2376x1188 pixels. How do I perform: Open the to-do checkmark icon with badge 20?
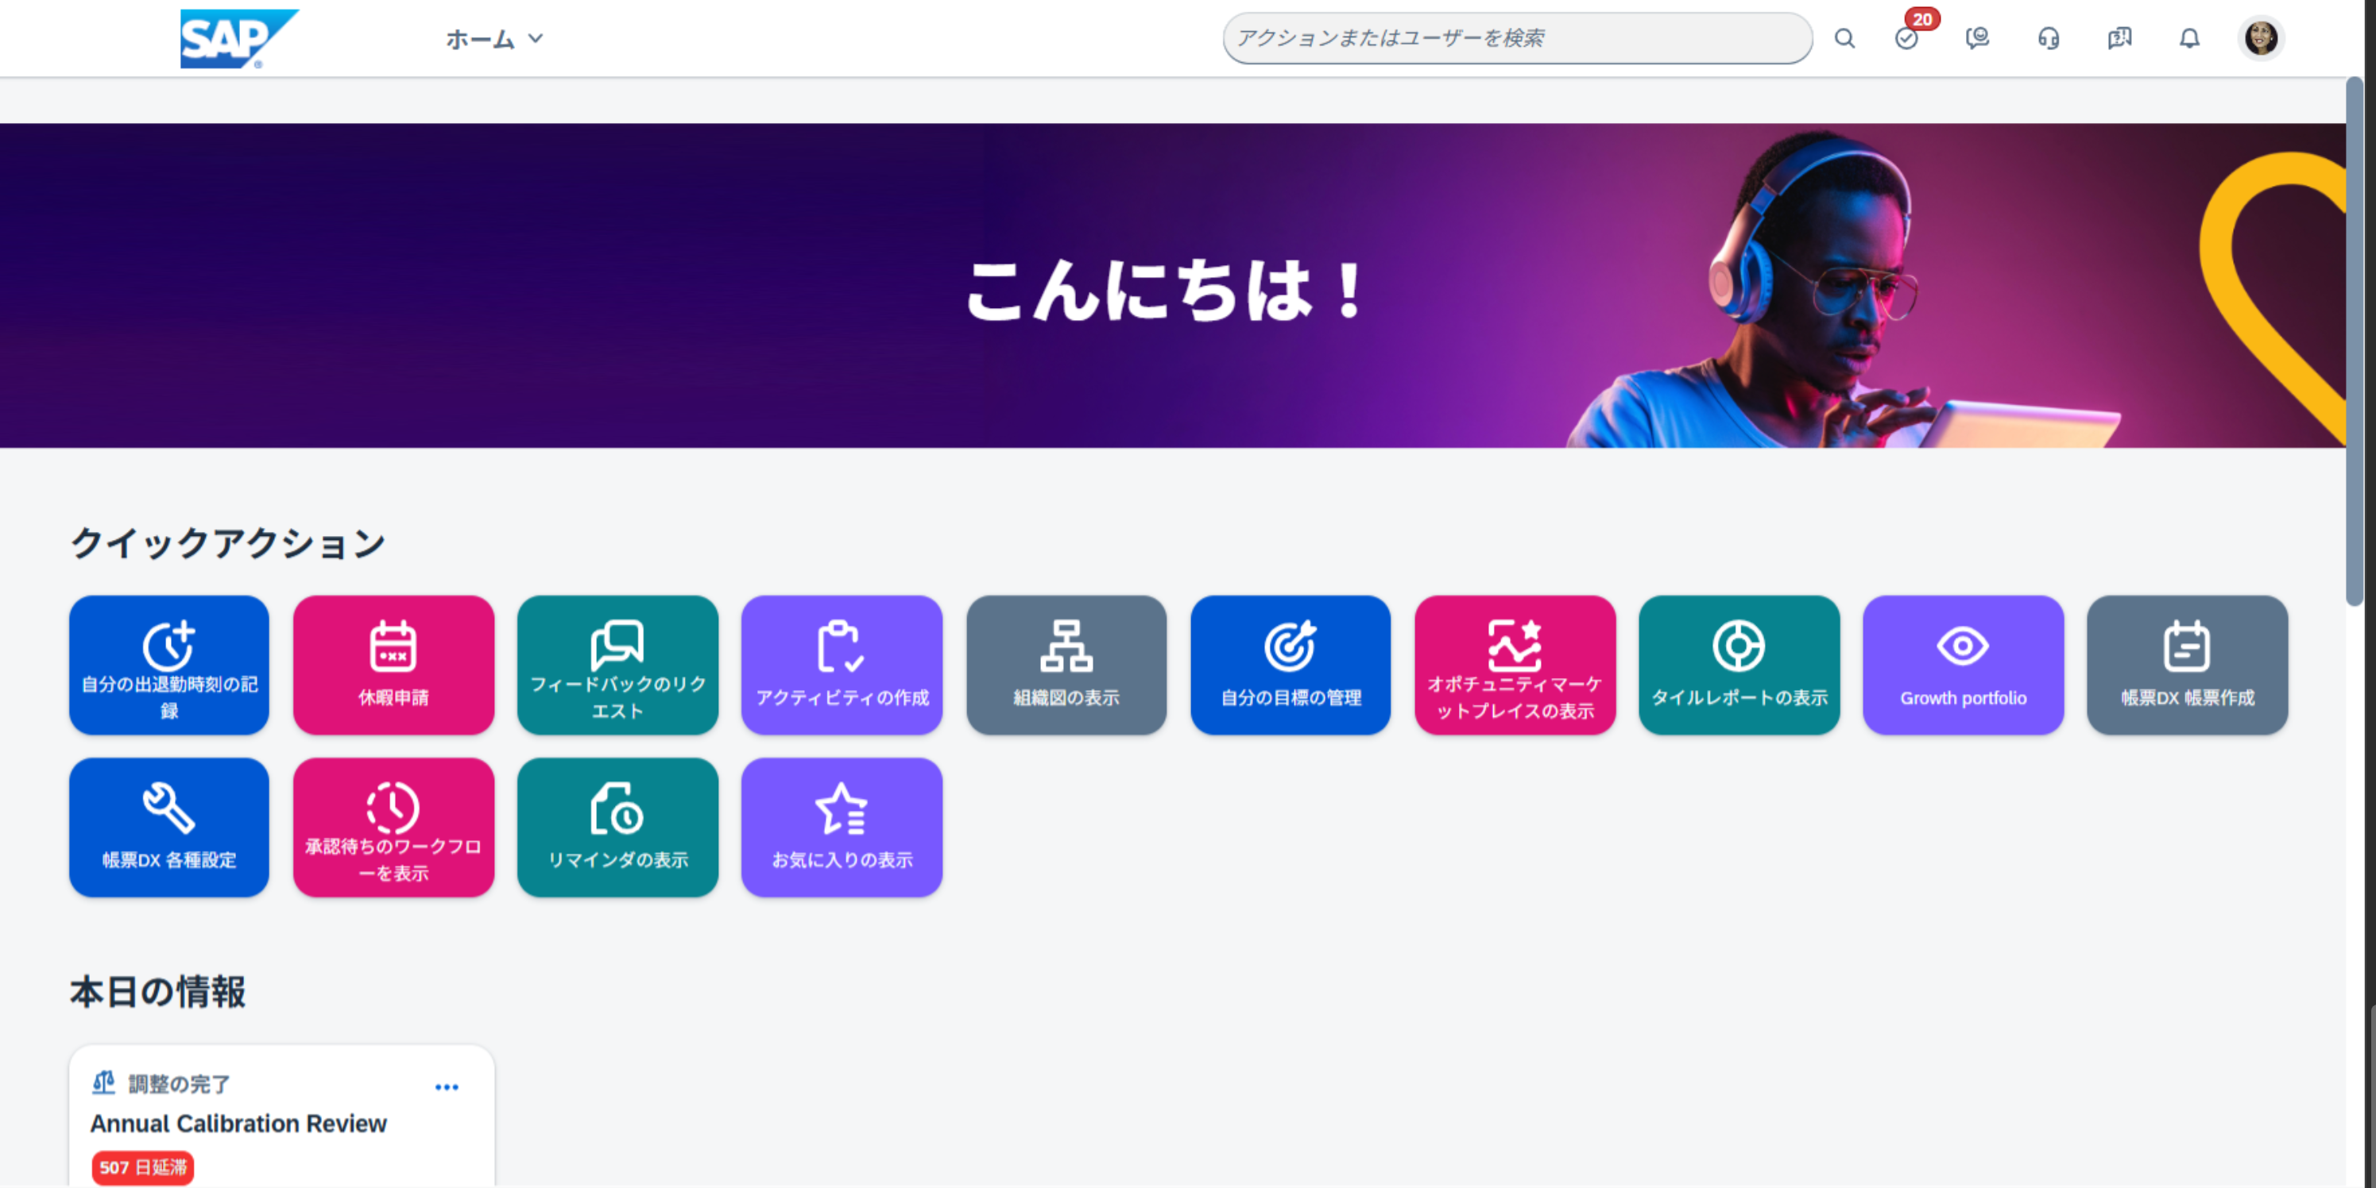pos(1906,39)
